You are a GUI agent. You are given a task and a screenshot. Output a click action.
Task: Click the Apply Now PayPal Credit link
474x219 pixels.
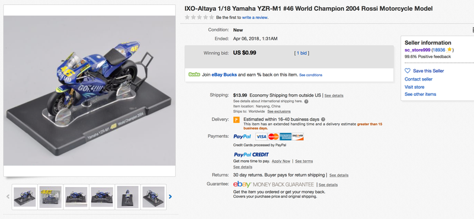(x=281, y=161)
